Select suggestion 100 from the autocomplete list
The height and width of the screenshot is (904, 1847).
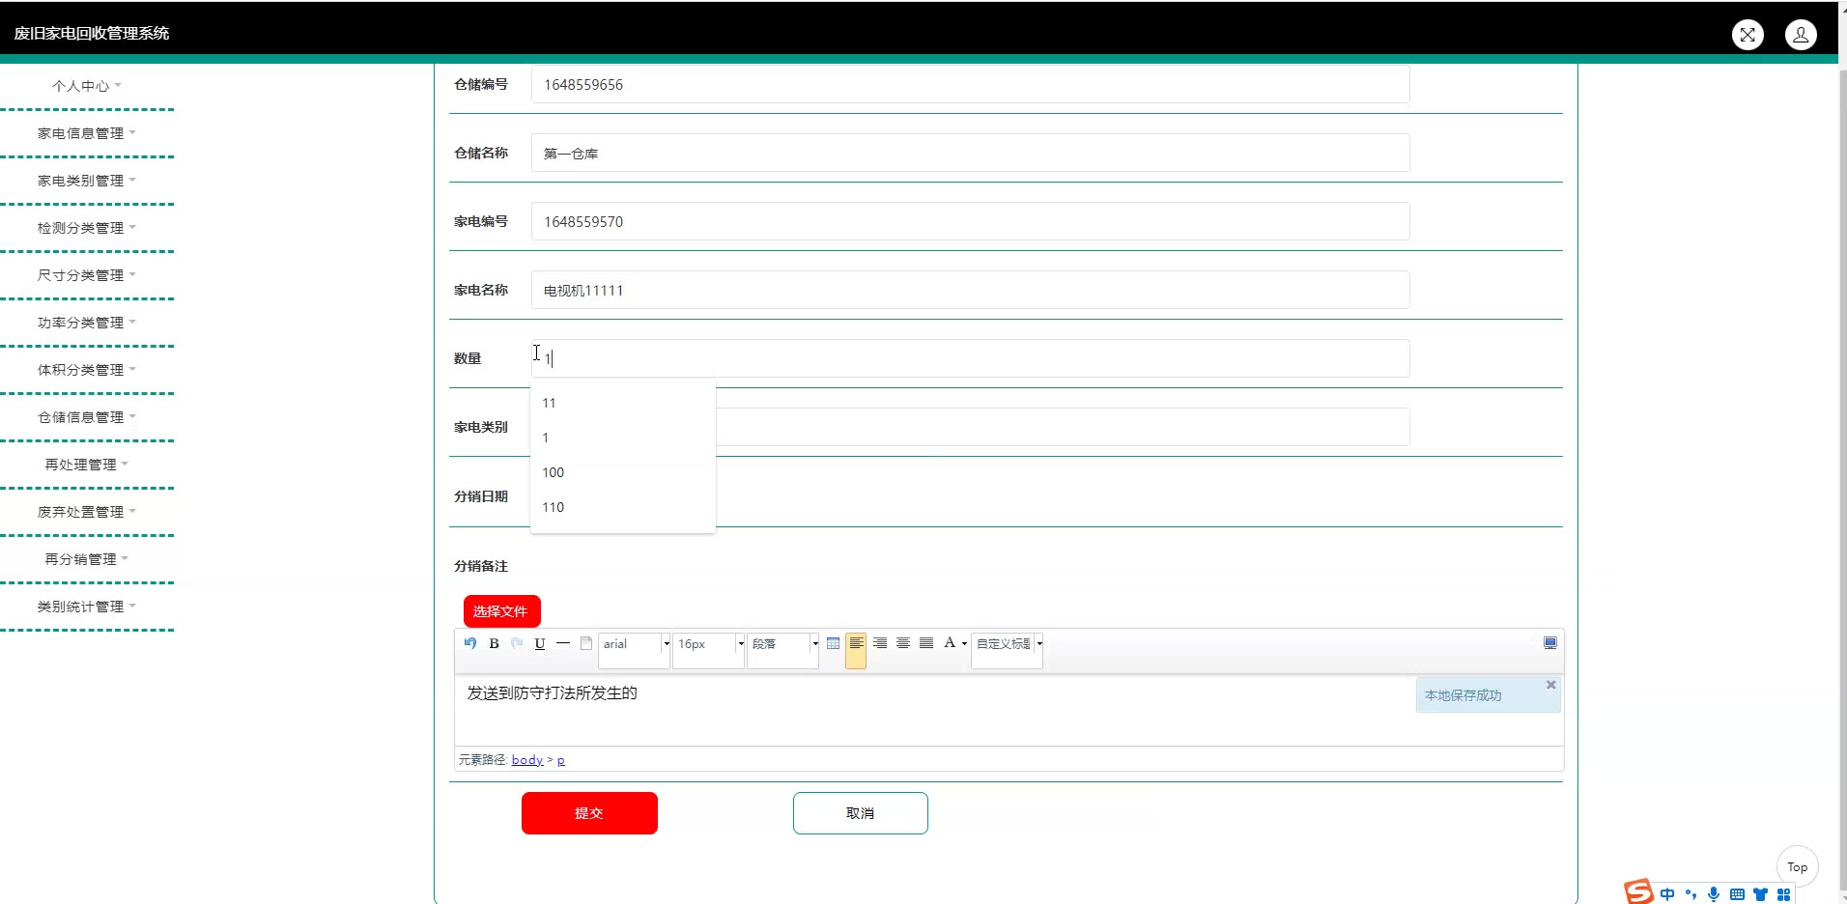click(x=623, y=472)
